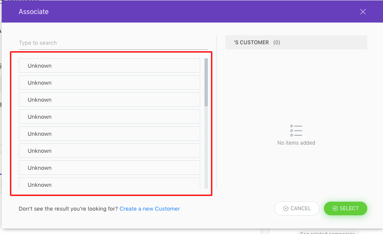Click the CANCEL button
This screenshot has width=383, height=234.
tap(297, 208)
